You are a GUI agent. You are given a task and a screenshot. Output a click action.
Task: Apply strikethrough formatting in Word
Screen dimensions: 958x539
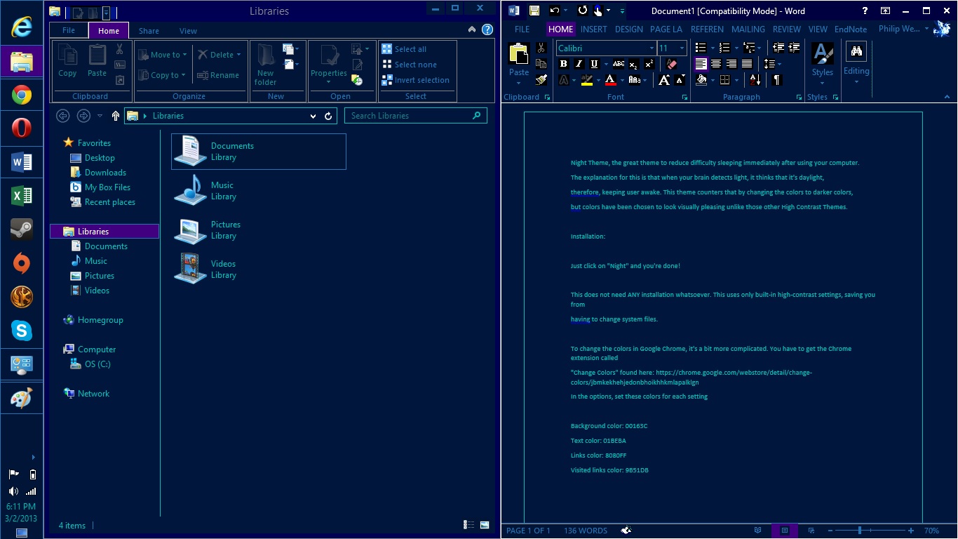pyautogui.click(x=618, y=64)
